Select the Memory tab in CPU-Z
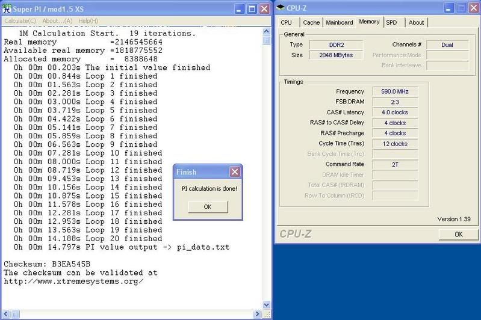 click(370, 22)
